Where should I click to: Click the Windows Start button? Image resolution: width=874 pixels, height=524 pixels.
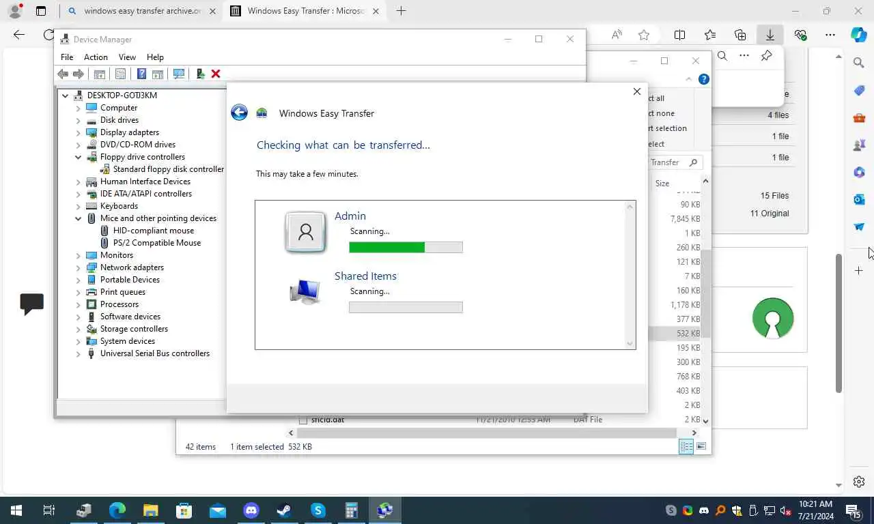click(x=16, y=510)
